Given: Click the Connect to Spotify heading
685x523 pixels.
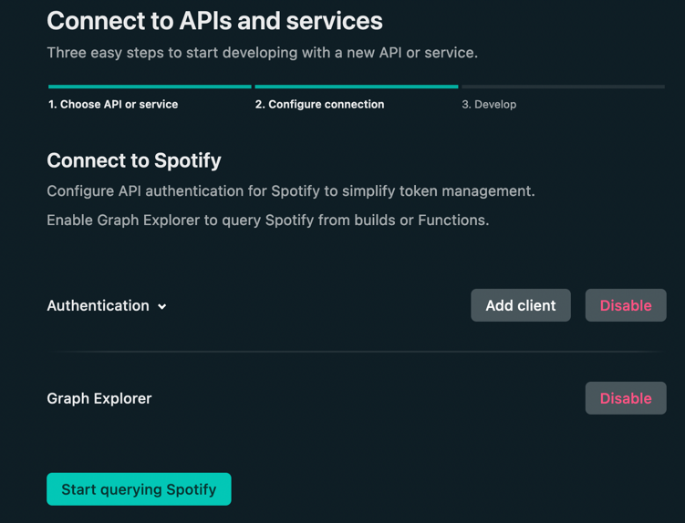Looking at the screenshot, I should [x=134, y=160].
